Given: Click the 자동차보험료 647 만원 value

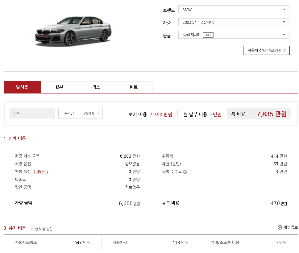Looking at the screenshot, I should 82,243.
